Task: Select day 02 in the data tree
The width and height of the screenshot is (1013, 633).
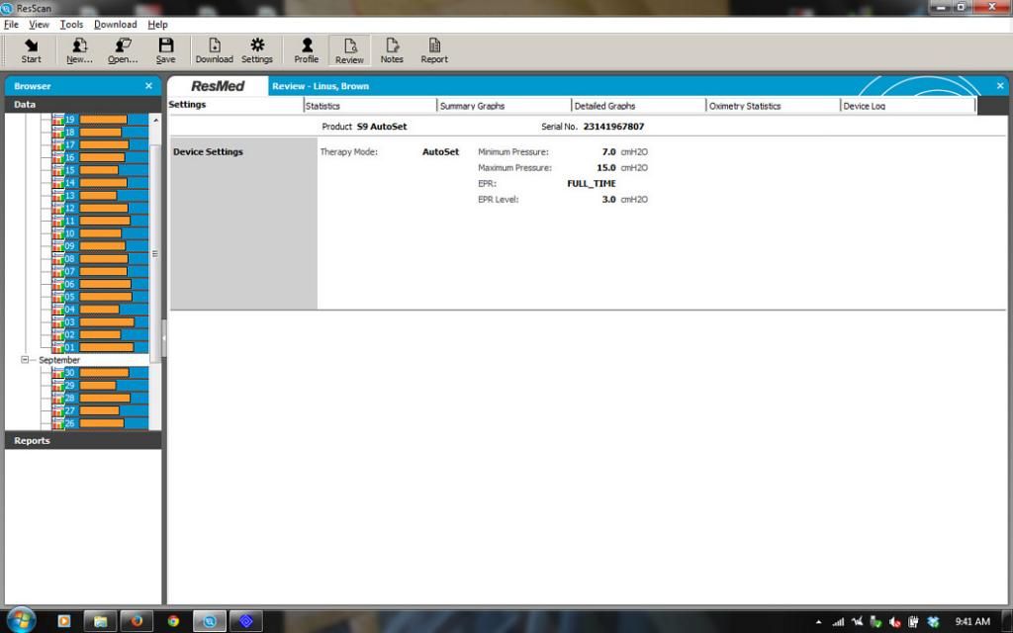Action: click(100, 334)
